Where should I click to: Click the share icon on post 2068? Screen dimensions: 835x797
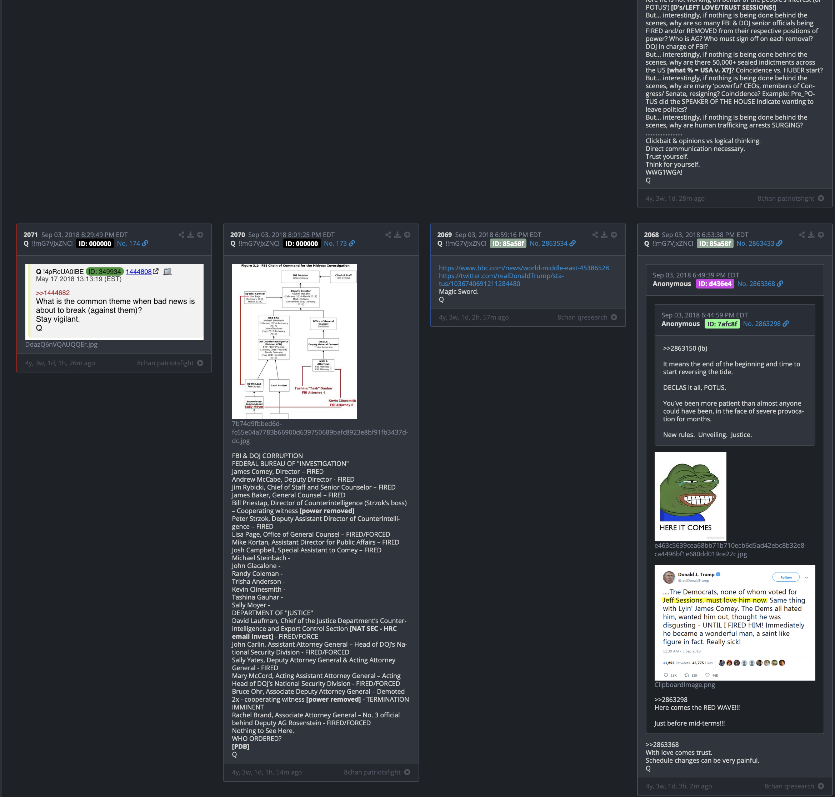click(x=802, y=235)
